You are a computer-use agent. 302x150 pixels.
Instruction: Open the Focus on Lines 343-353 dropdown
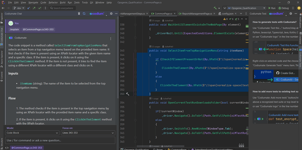tap(88, 133)
